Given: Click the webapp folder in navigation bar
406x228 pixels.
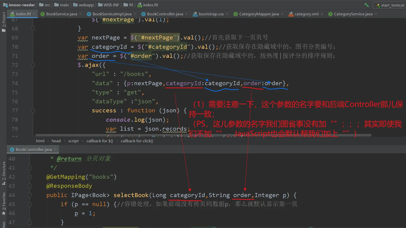Looking at the screenshot, I should pos(83,5).
